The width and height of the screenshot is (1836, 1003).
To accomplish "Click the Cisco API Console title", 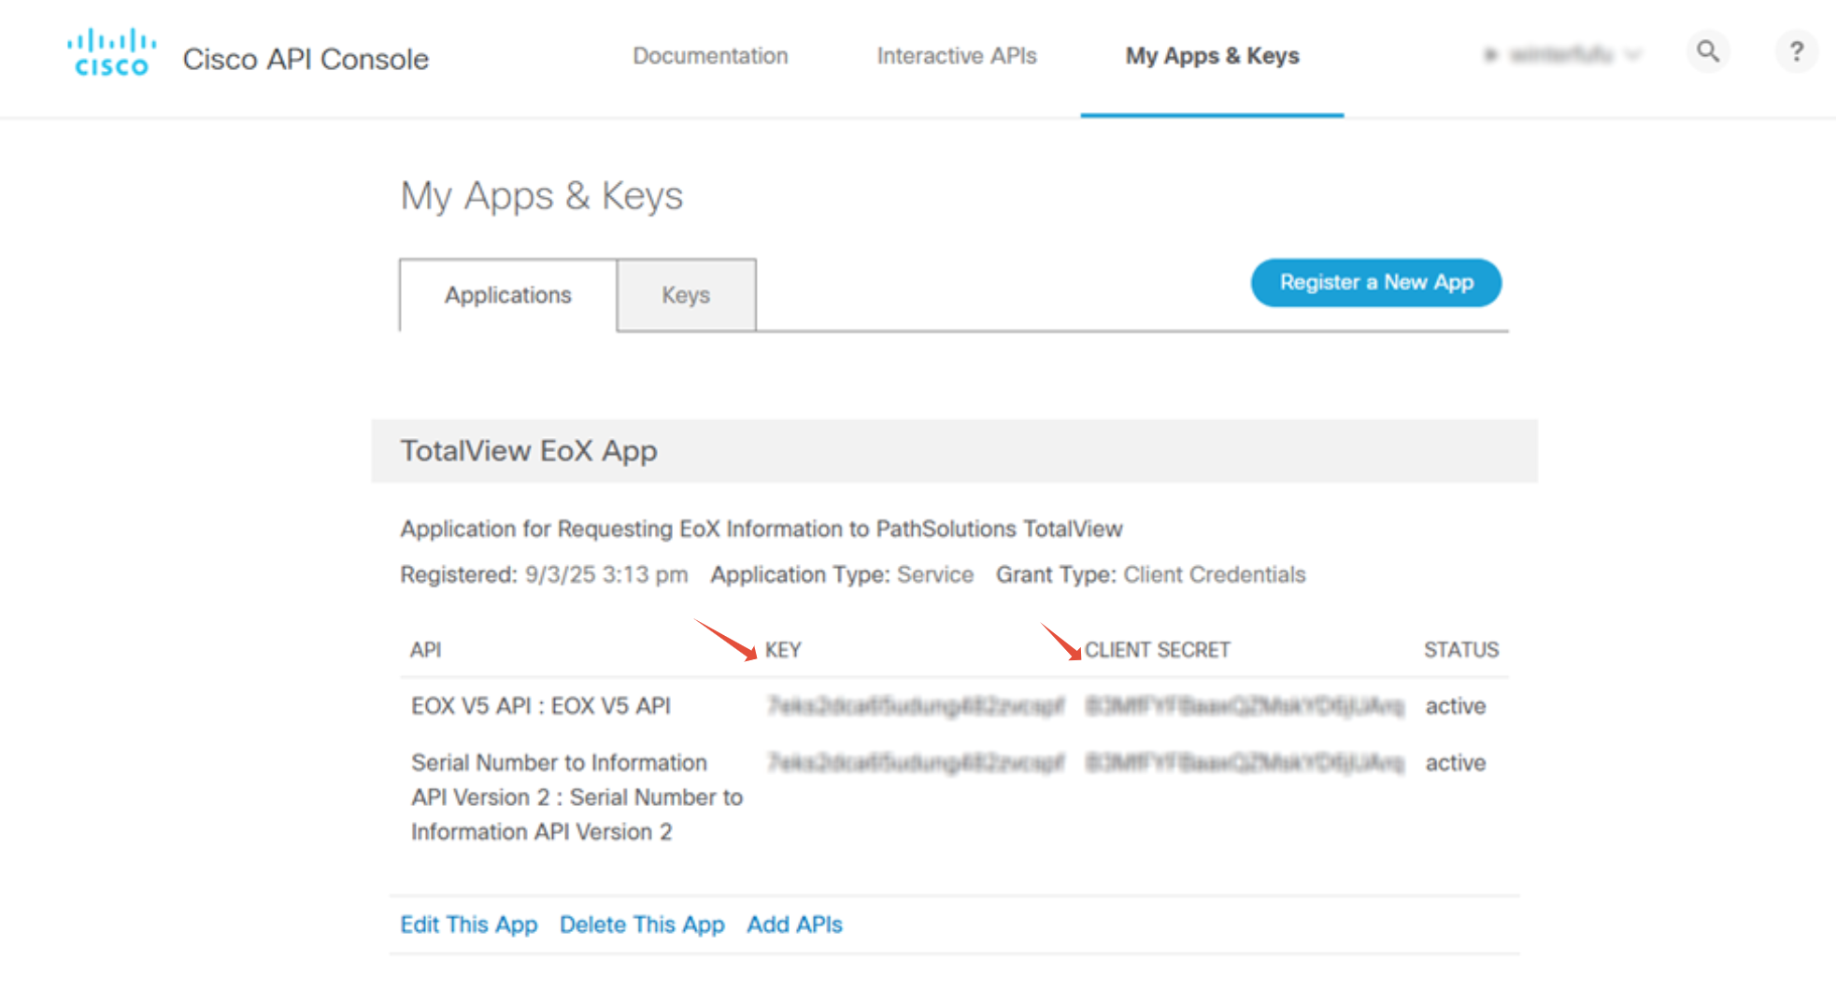I will 306,59.
